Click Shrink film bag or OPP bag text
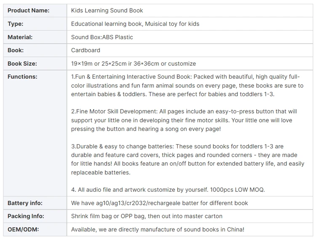The width and height of the screenshot is (316, 239). pyautogui.click(x=147, y=216)
